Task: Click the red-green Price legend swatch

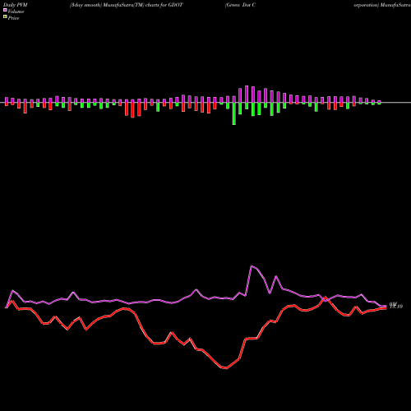Action: [5, 17]
